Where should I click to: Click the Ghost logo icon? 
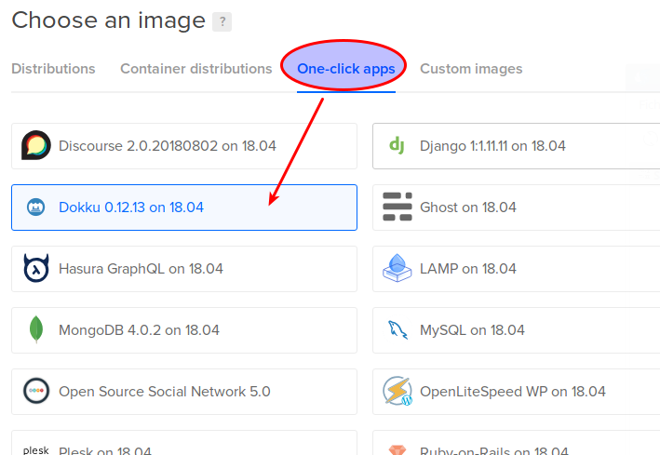point(397,207)
